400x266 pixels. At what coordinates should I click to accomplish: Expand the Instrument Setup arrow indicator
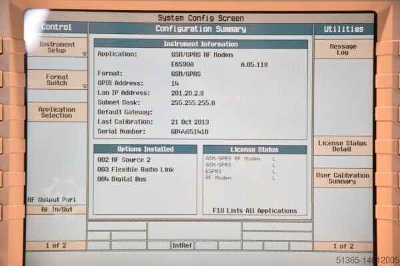(x=85, y=54)
